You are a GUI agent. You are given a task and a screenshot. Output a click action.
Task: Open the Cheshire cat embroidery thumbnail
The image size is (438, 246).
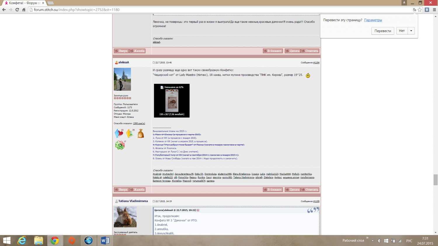[x=172, y=101]
